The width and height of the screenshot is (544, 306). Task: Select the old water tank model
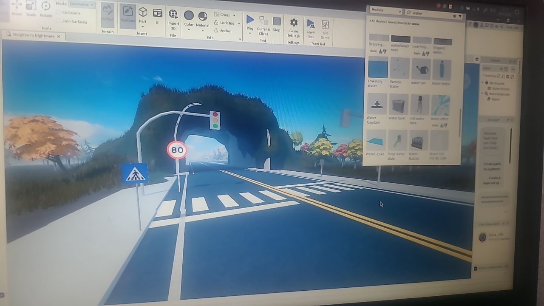tap(419, 109)
